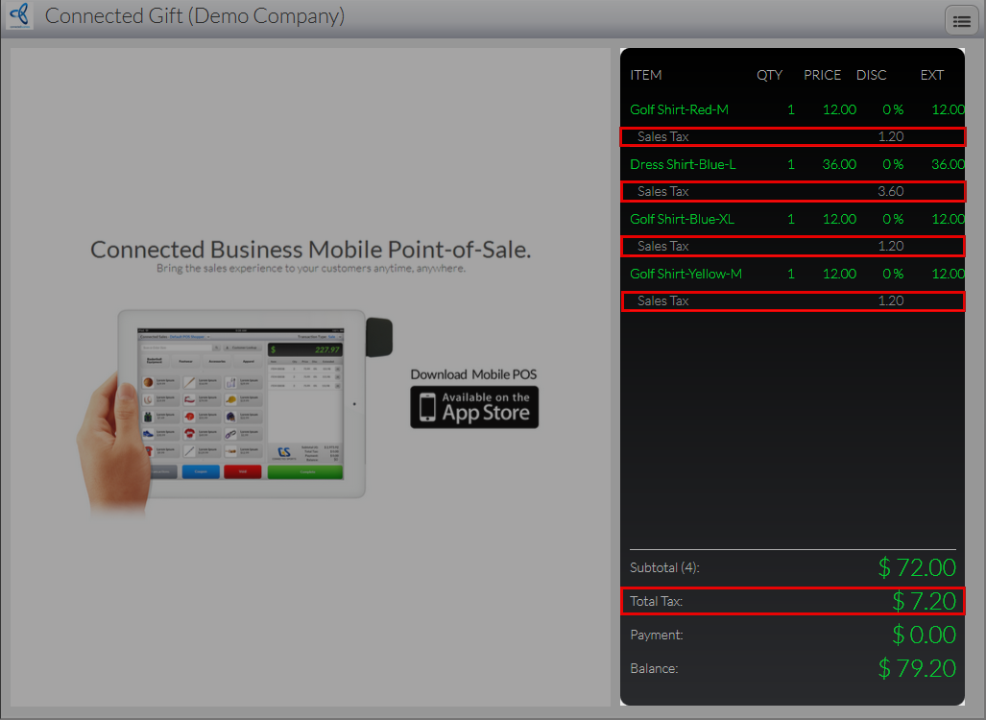Viewport: 986px width, 720px height.
Task: Click Sales Tax line under Golf Shirt-Blue-XL
Action: click(792, 246)
